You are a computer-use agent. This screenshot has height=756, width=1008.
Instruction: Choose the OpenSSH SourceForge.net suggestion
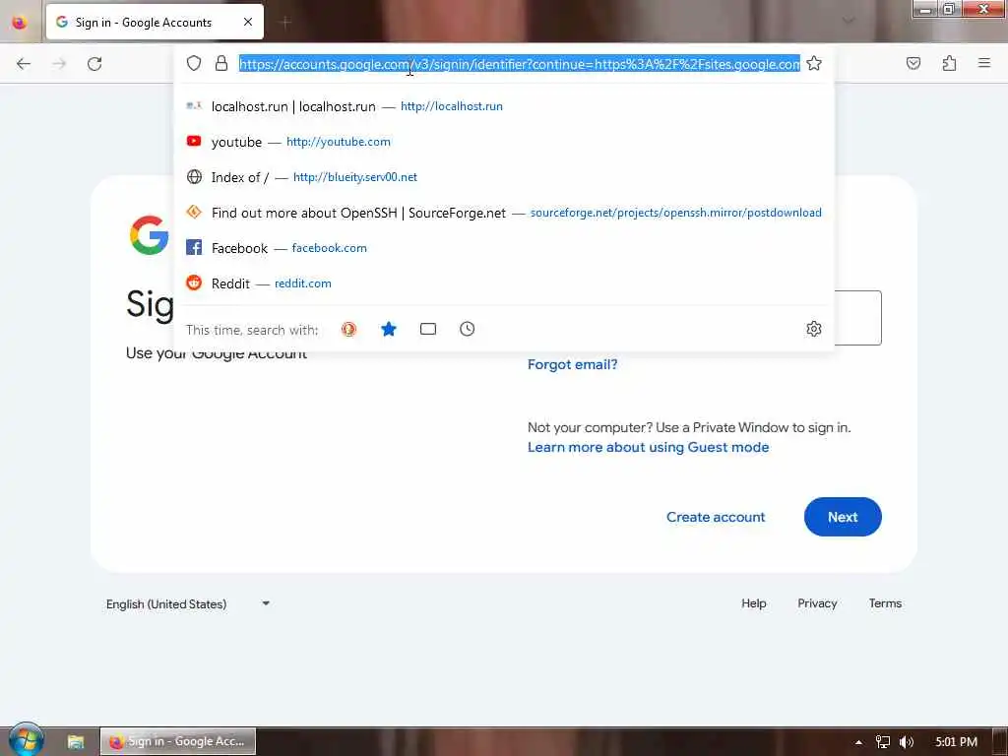504,213
